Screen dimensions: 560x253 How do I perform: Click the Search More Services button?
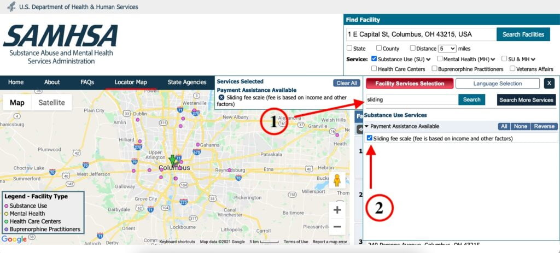pos(526,100)
